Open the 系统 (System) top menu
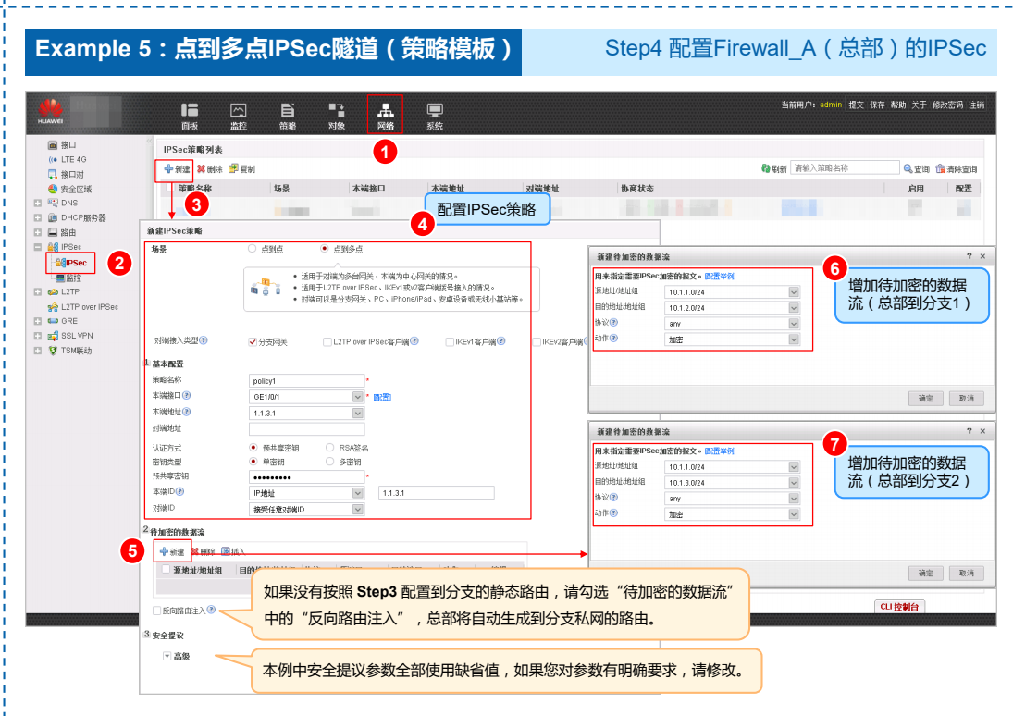This screenshot has width=1013, height=716. pyautogui.click(x=435, y=116)
